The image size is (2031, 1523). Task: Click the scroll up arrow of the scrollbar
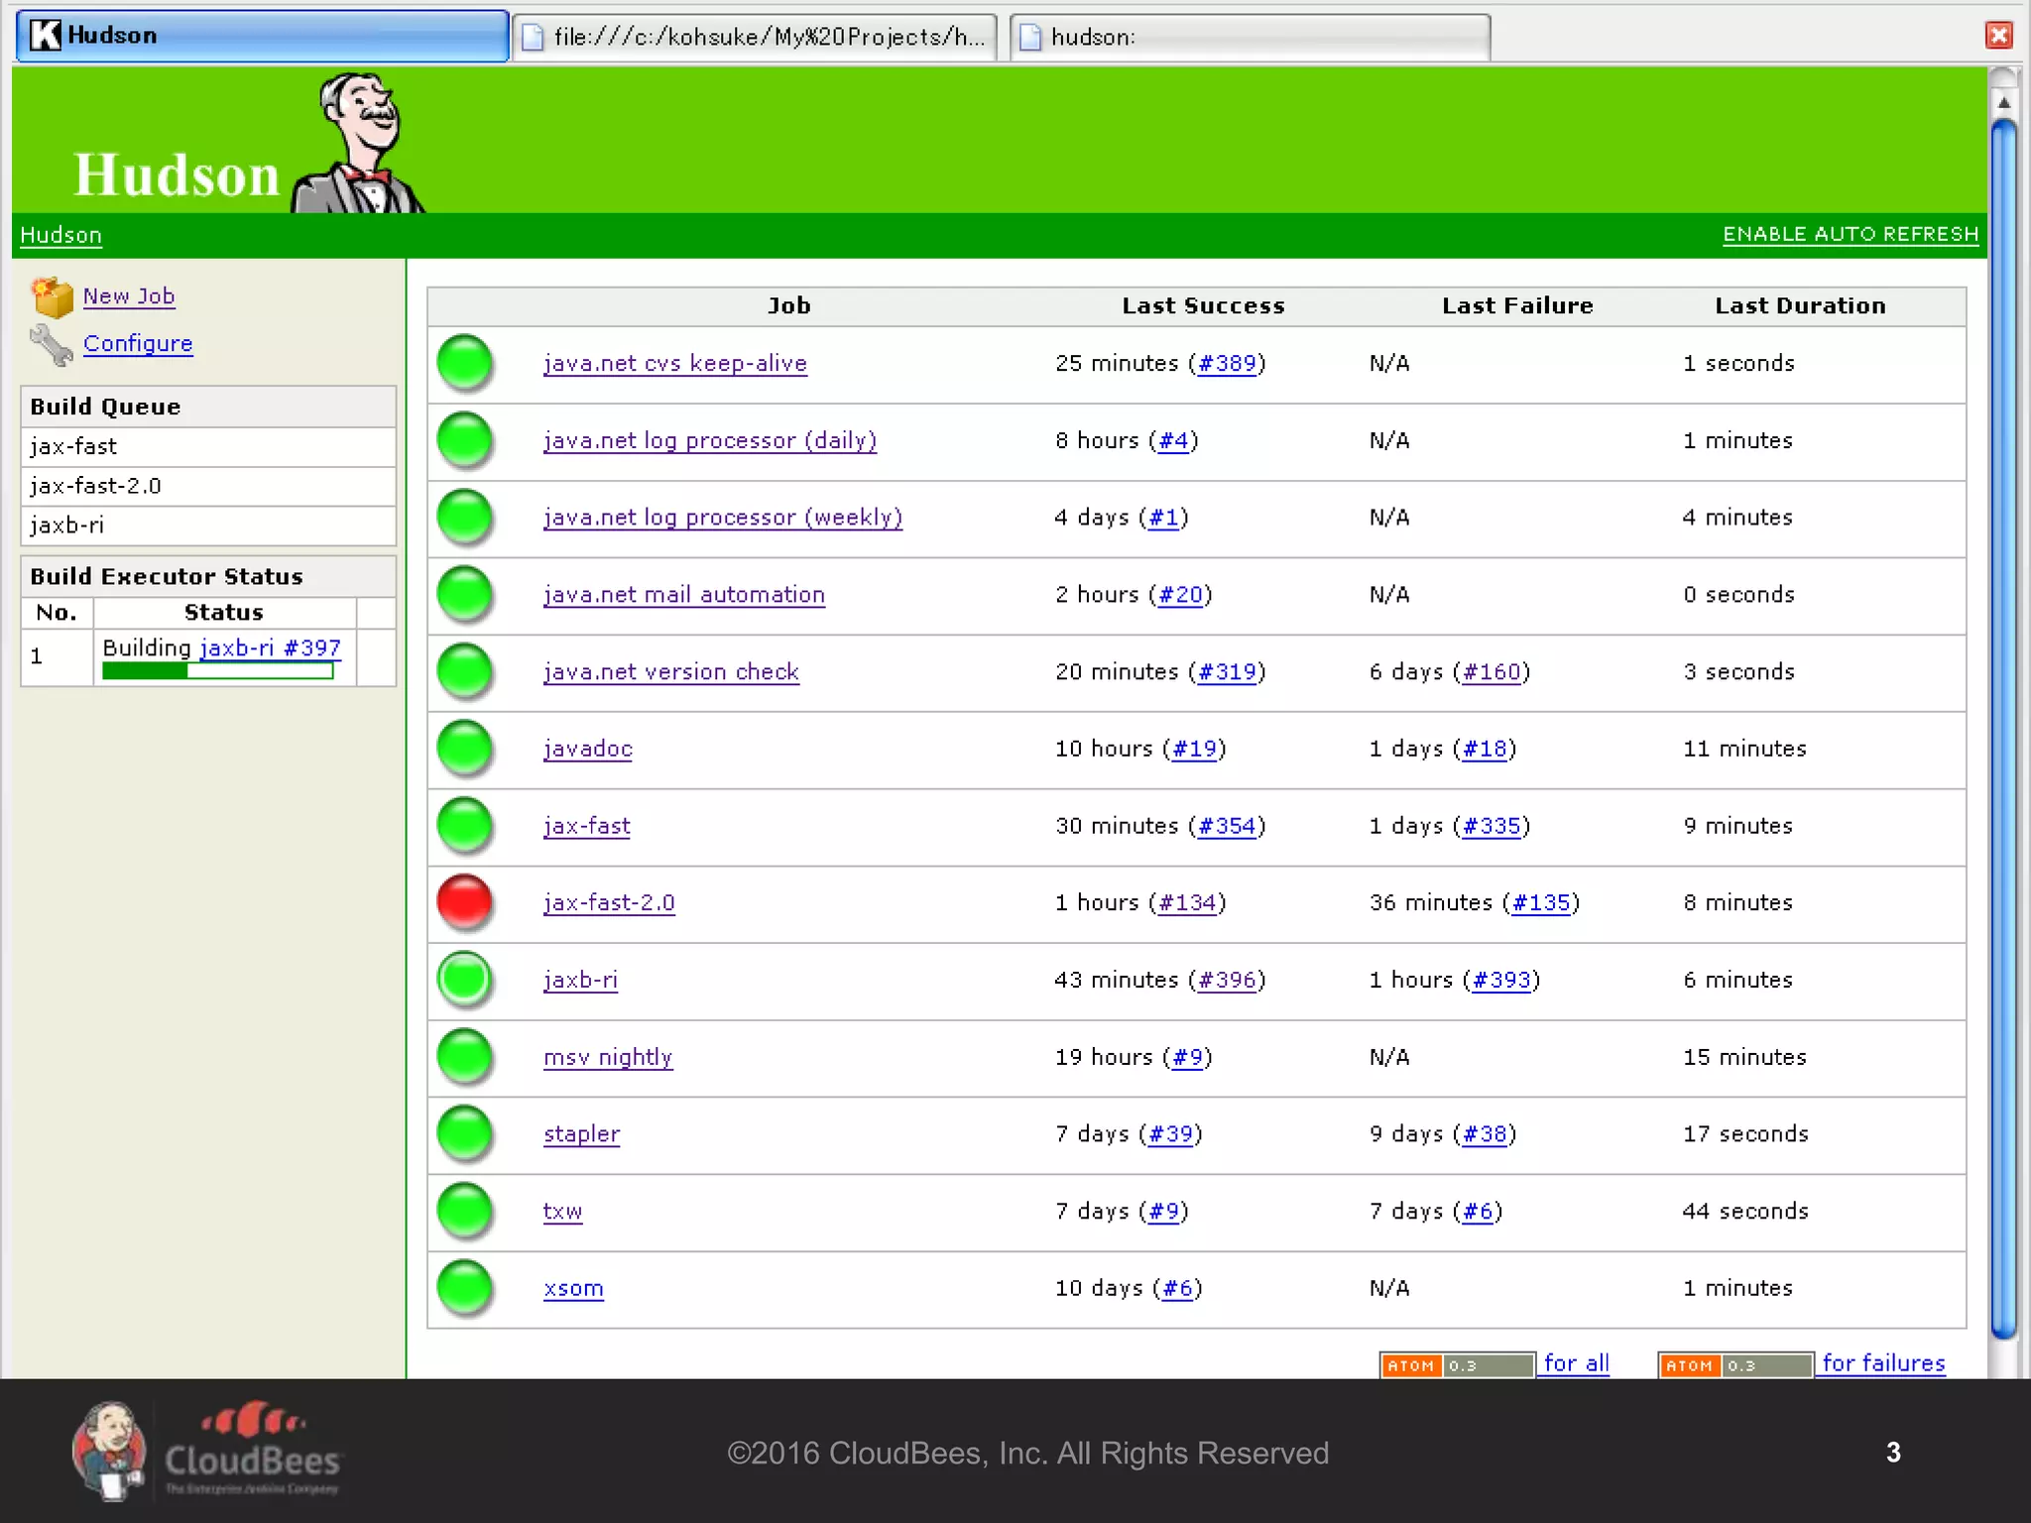point(2003,102)
